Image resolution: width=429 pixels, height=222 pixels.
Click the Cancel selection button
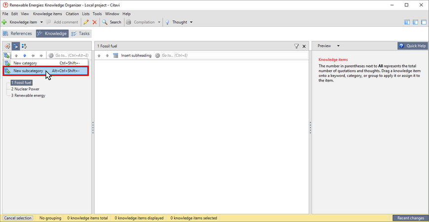pos(18,218)
